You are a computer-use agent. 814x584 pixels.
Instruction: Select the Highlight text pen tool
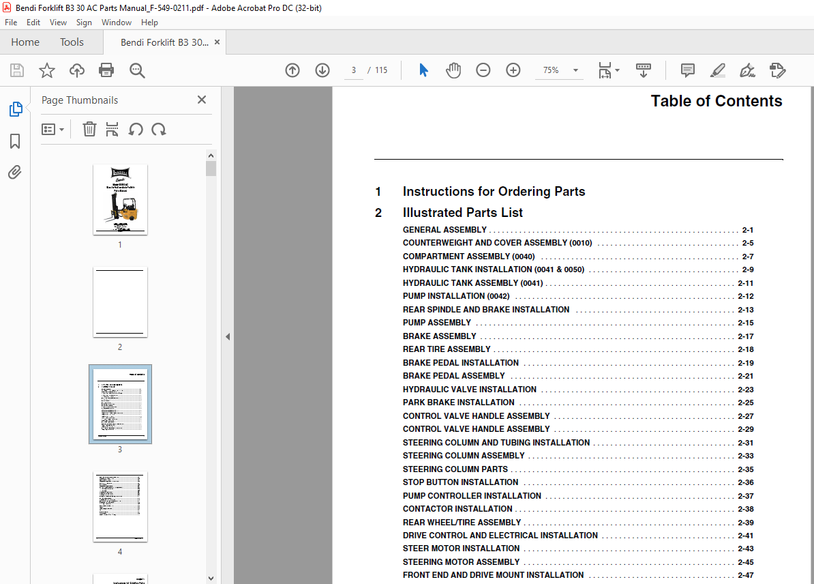(x=717, y=70)
